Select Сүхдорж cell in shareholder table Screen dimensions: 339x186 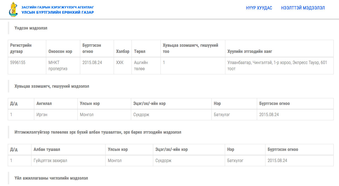click(x=171, y=115)
